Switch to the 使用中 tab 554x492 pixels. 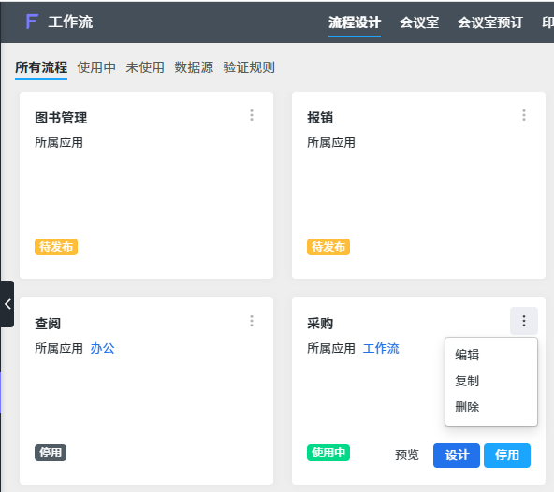(x=96, y=67)
